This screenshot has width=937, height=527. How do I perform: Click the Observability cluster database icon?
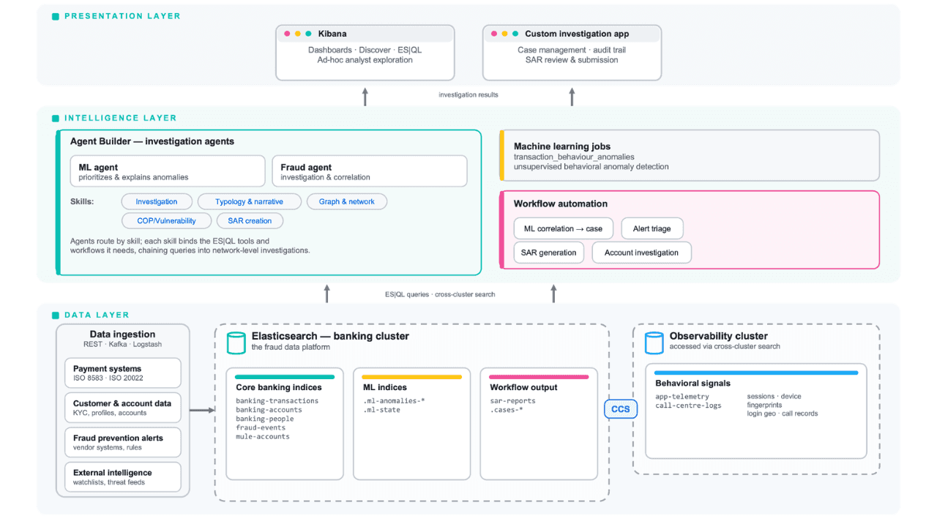click(x=654, y=343)
